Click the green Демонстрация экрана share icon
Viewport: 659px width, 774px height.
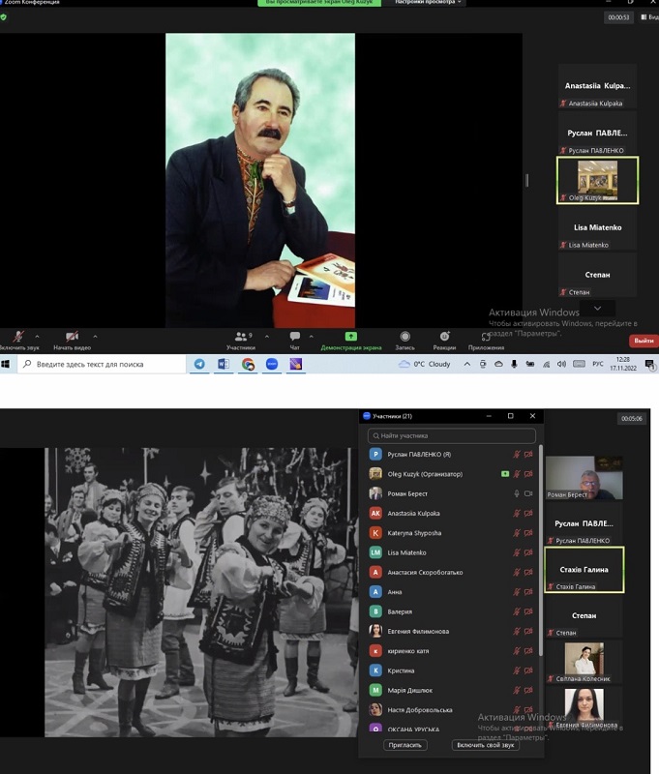coord(351,336)
